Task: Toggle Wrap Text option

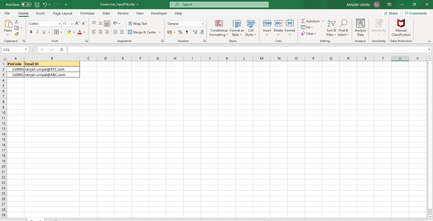Action: coord(138,24)
